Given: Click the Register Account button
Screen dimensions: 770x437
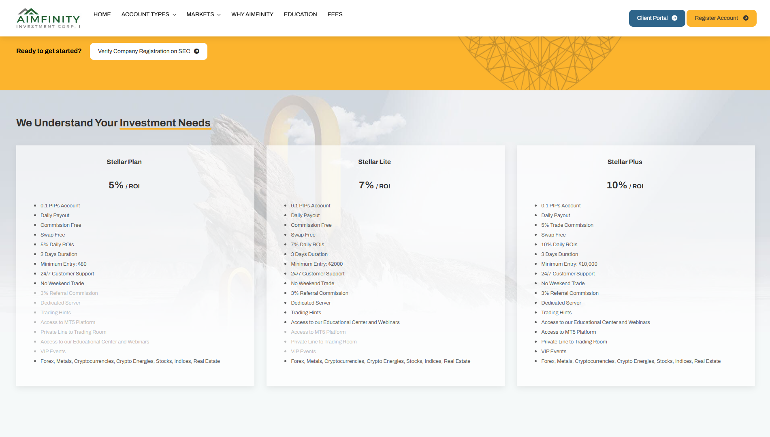Looking at the screenshot, I should [x=721, y=18].
